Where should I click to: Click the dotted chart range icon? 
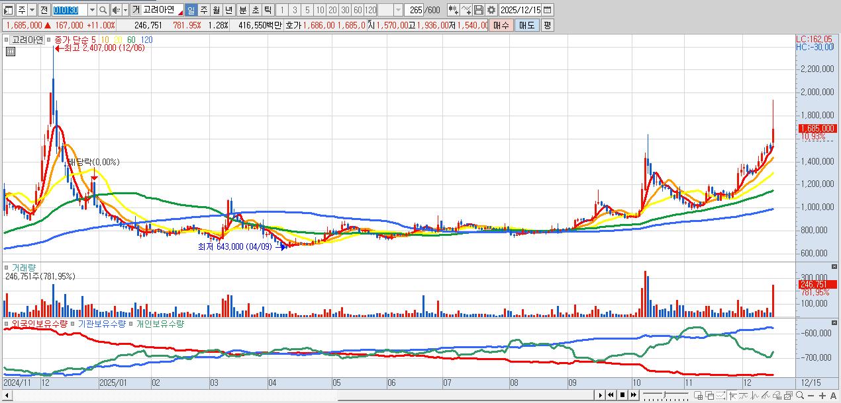(720, 396)
